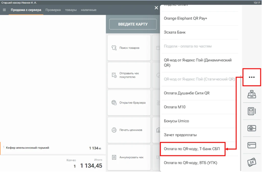Image resolution: width=262 pixels, height=172 pixels.
Task: Click the cancel receipt icon
Action: click(x=114, y=157)
